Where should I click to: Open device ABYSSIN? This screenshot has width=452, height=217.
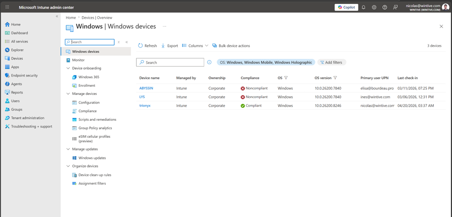pos(146,88)
